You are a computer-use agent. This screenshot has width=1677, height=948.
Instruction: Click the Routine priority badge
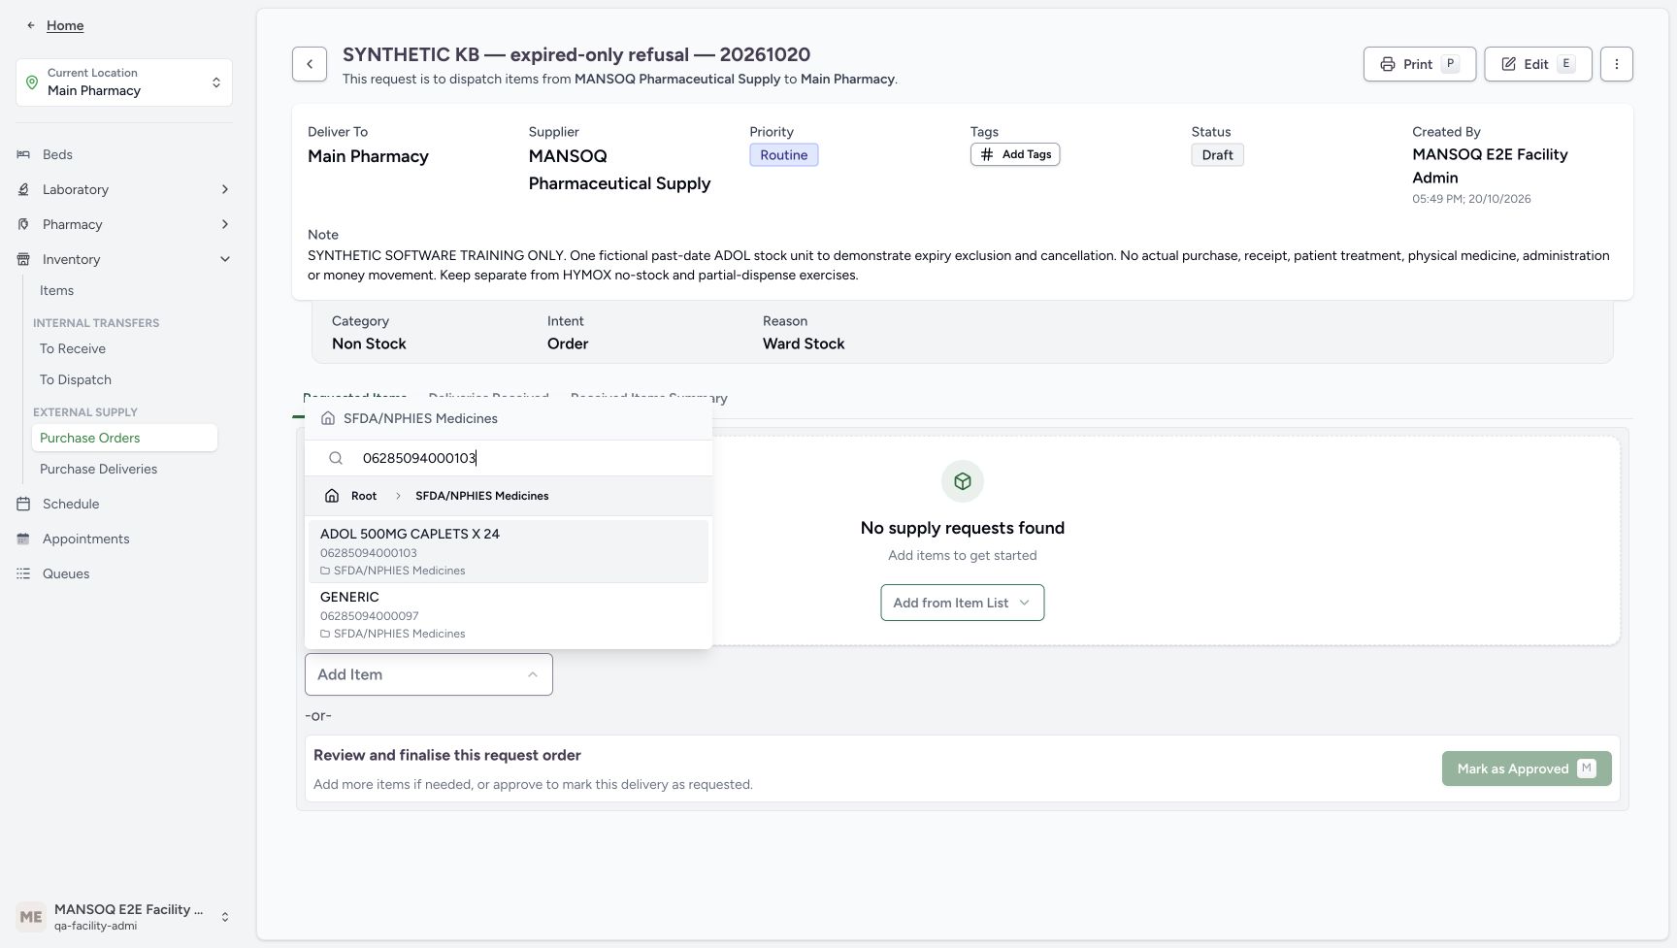coord(784,155)
